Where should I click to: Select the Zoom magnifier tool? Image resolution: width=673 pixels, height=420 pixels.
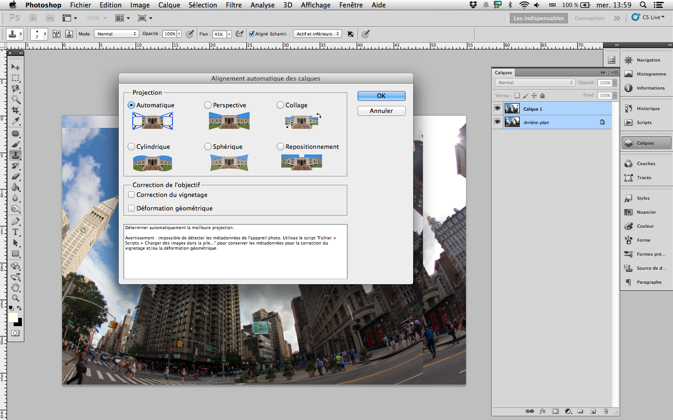pyautogui.click(x=15, y=298)
